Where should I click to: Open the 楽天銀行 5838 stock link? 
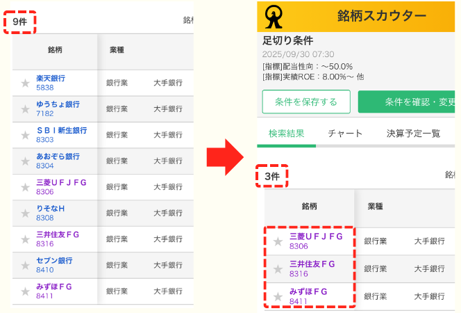51,79
